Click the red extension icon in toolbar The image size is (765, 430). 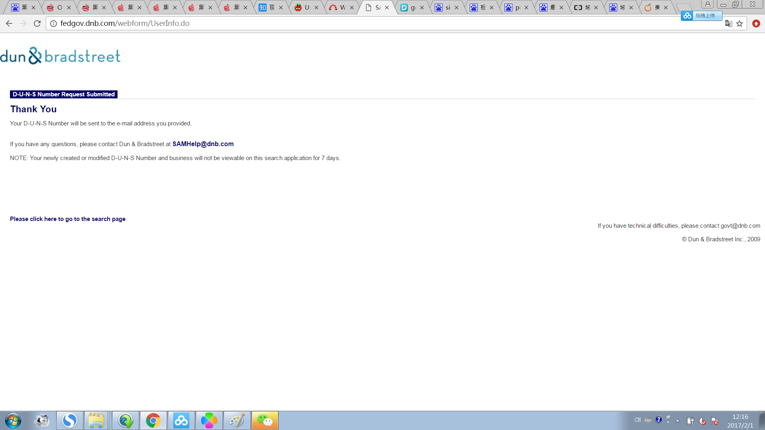(x=756, y=23)
